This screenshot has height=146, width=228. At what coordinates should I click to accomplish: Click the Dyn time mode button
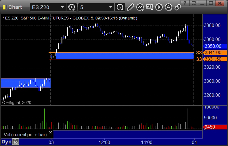click(x=6, y=142)
